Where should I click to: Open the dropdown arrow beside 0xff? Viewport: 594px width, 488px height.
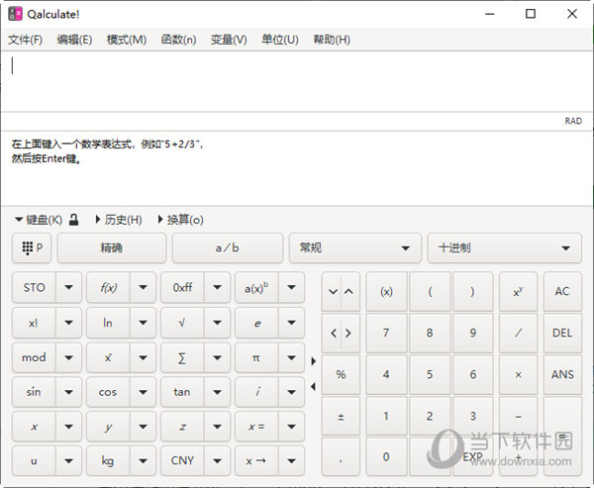(x=217, y=287)
